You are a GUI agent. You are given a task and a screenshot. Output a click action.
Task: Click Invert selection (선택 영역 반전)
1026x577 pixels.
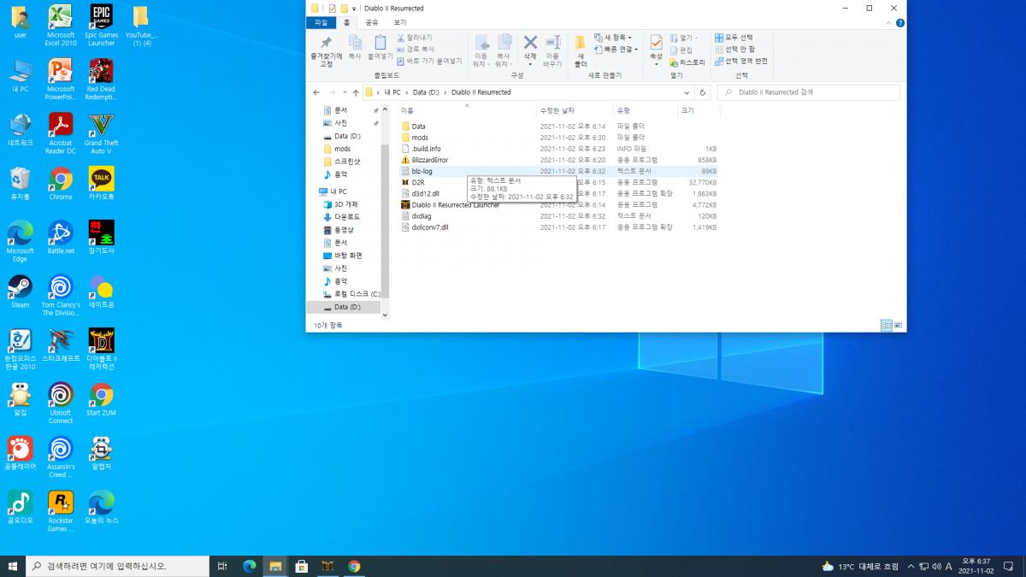[740, 61]
